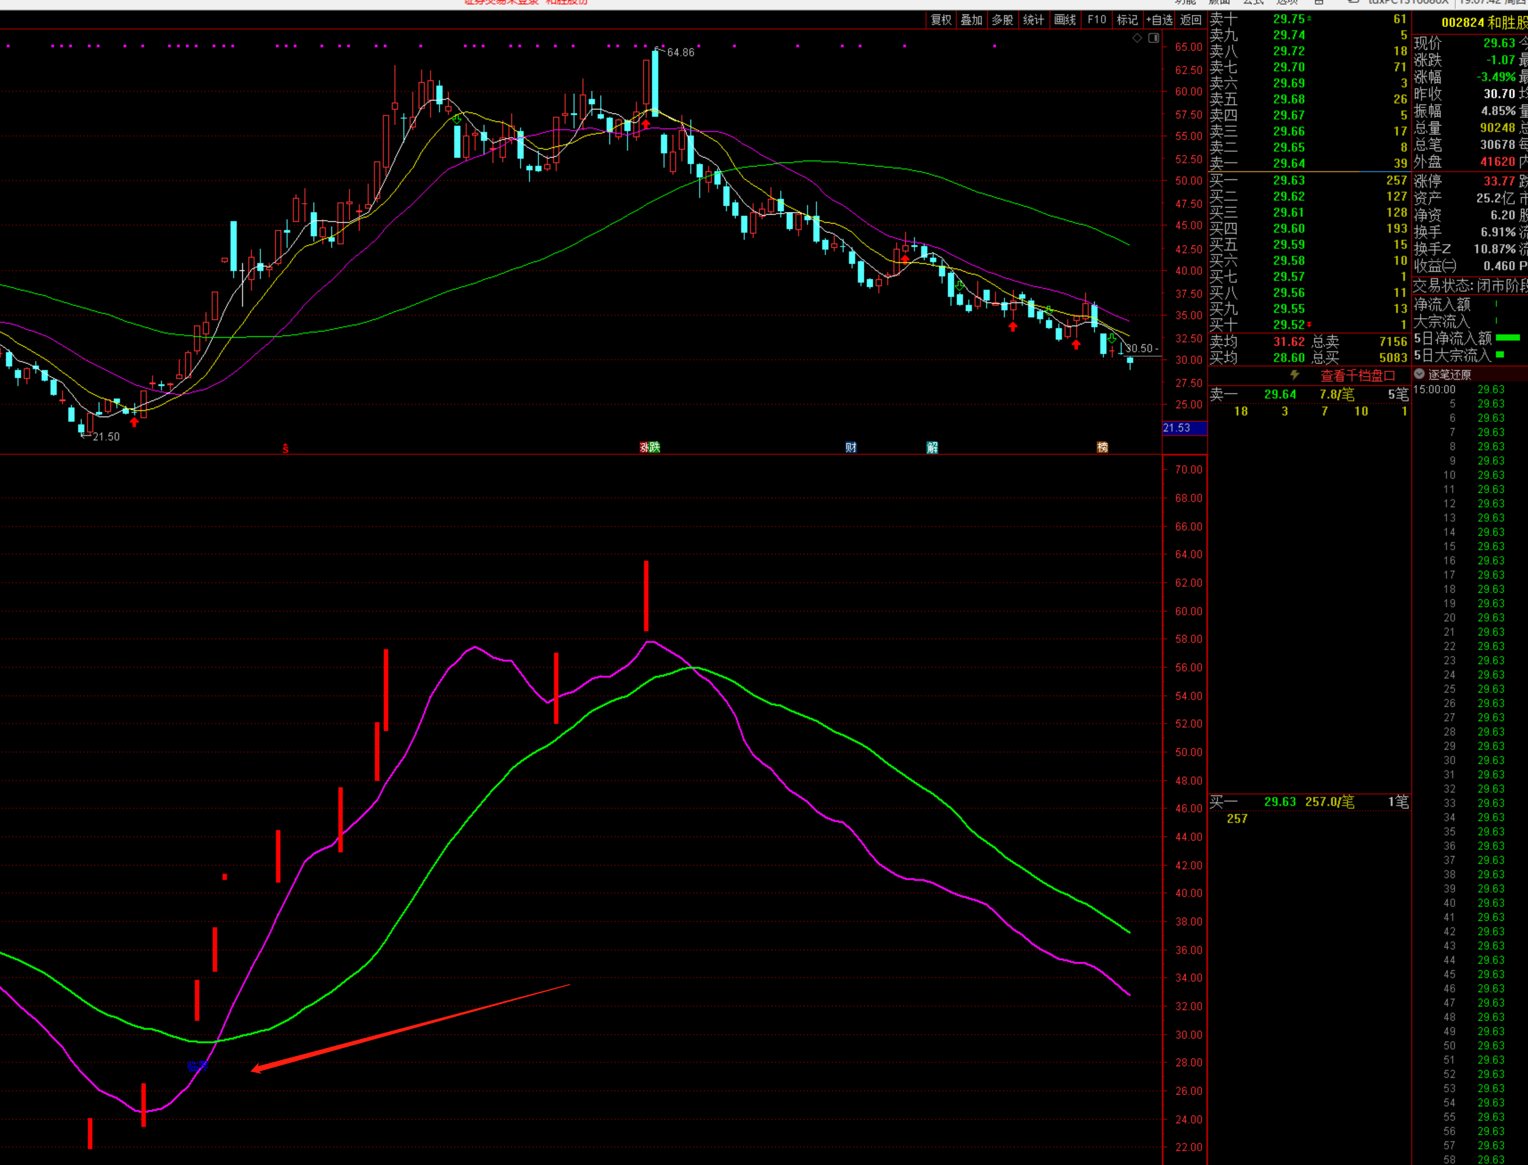
Task: Click the 30.50 price label on chart
Action: 1138,349
